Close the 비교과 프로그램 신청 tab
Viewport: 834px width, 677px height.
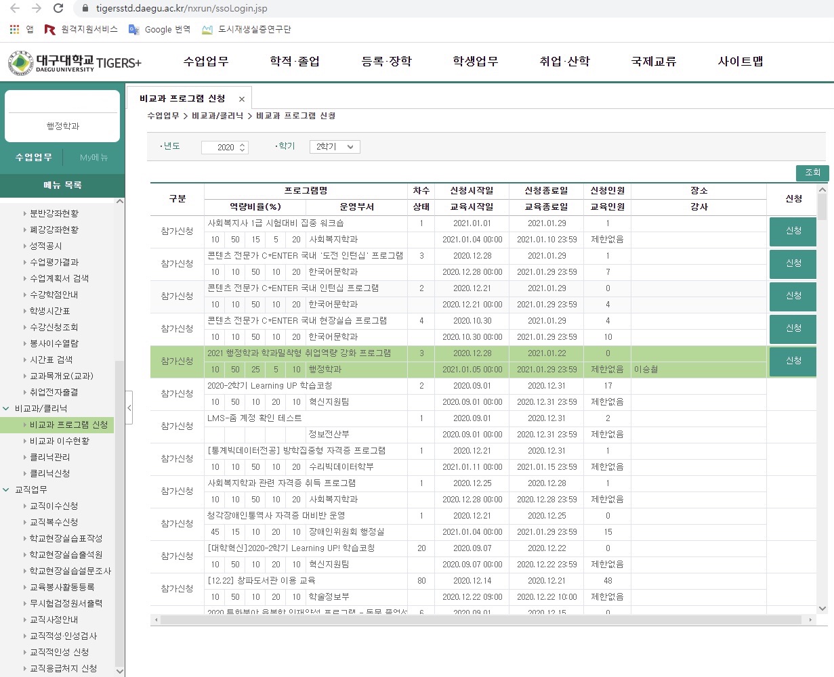(242, 99)
